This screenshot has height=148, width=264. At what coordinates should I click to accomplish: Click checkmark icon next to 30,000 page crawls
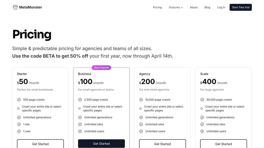click(x=202, y=100)
